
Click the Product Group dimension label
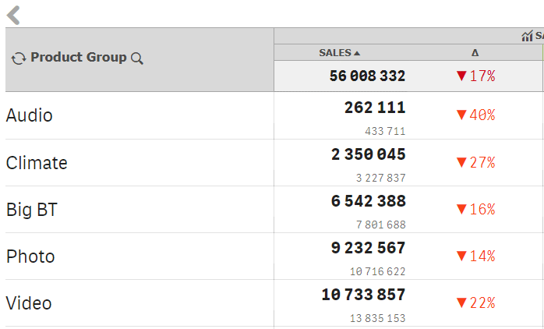78,58
